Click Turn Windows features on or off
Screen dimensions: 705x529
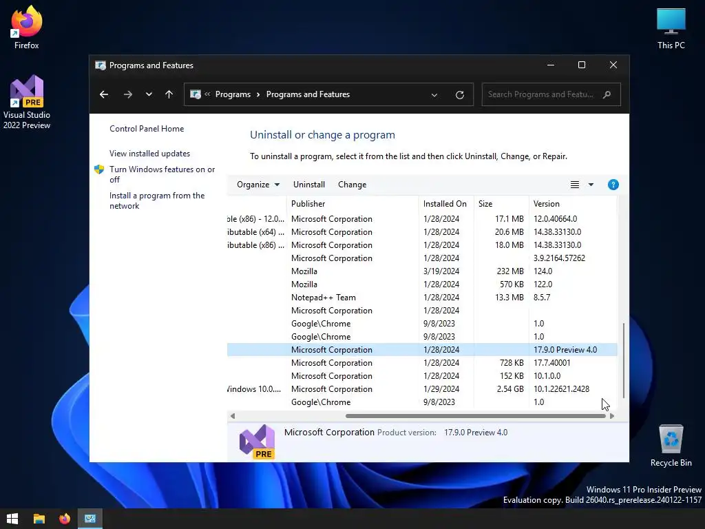coord(162,174)
